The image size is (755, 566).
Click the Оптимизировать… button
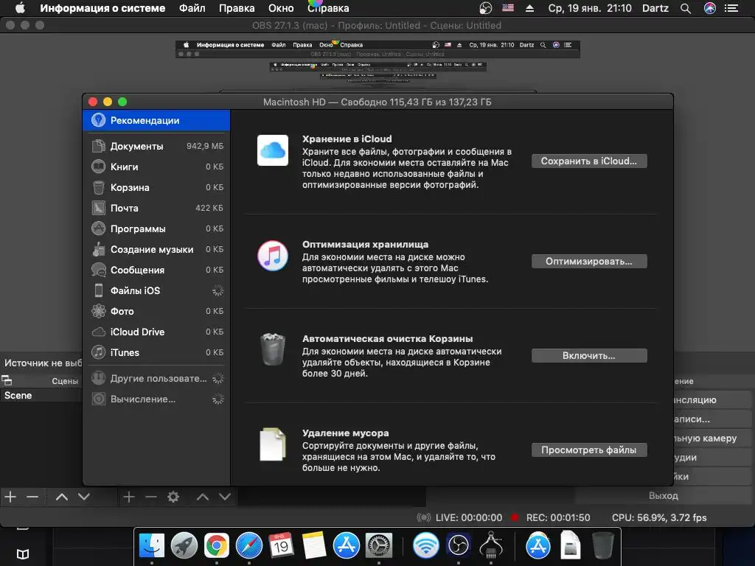pyautogui.click(x=589, y=262)
